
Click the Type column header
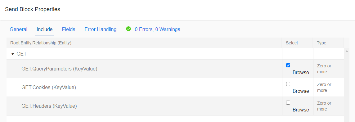tap(321, 43)
